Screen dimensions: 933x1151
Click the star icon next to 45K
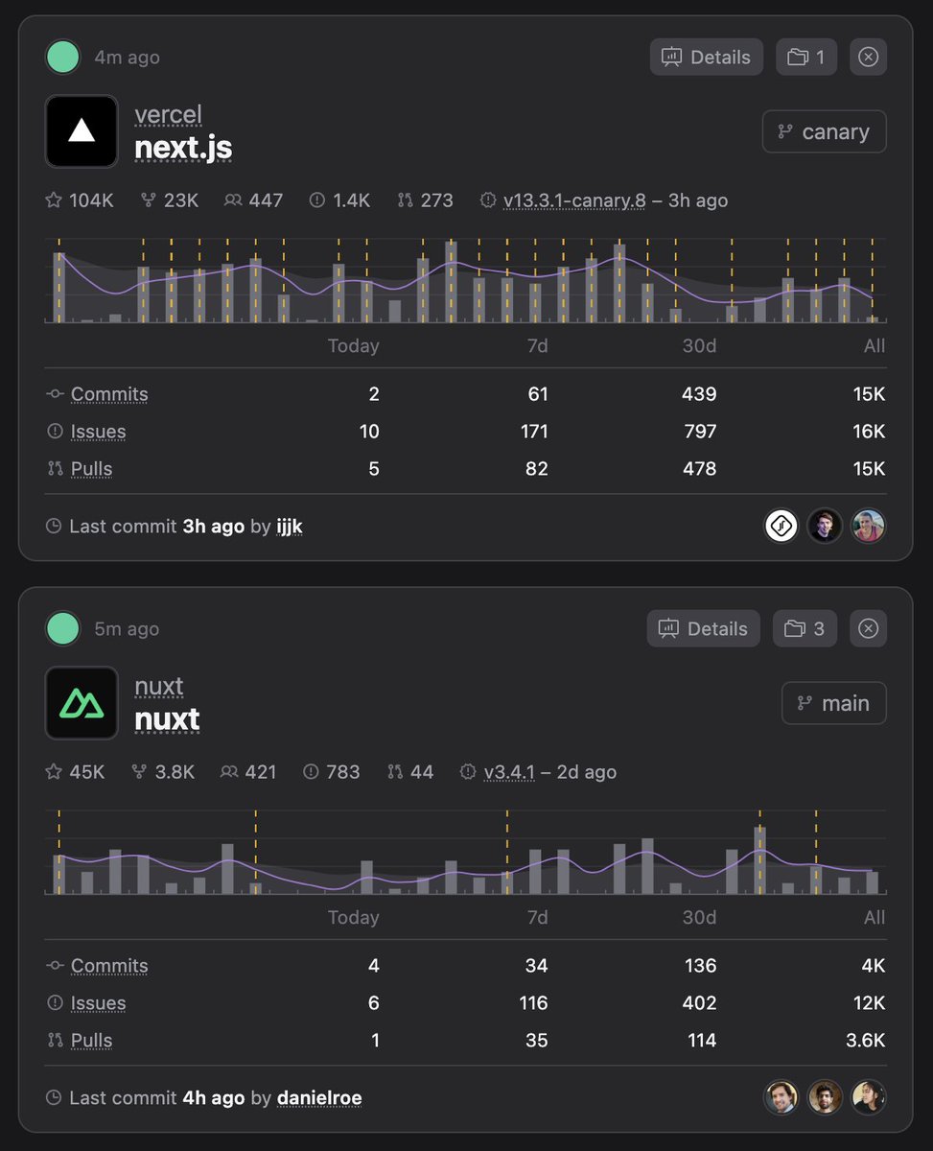pos(54,772)
